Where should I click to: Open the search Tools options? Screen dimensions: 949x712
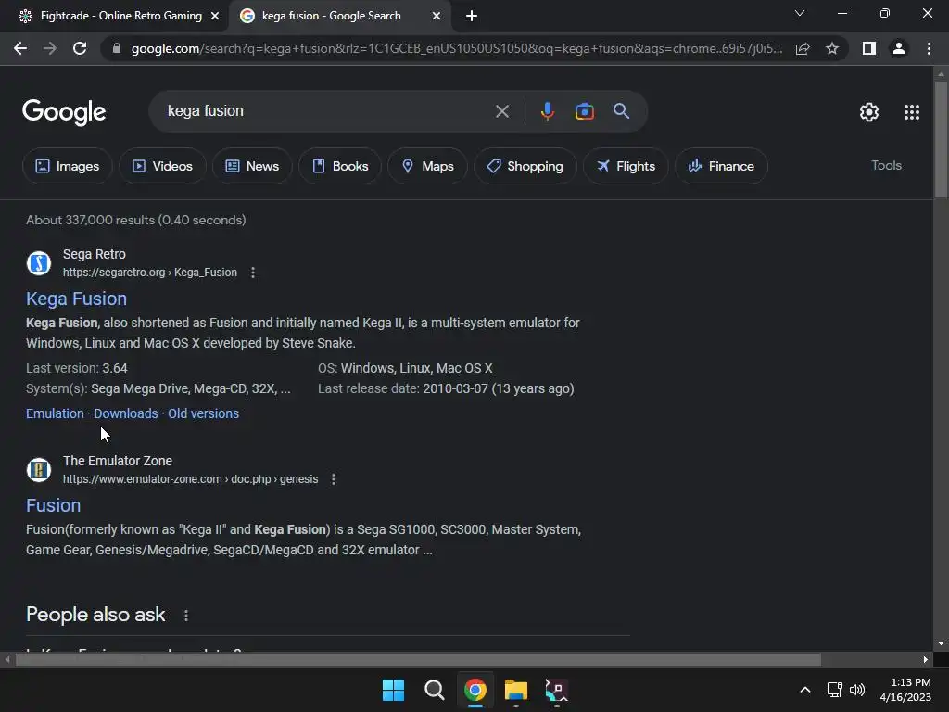[886, 165]
